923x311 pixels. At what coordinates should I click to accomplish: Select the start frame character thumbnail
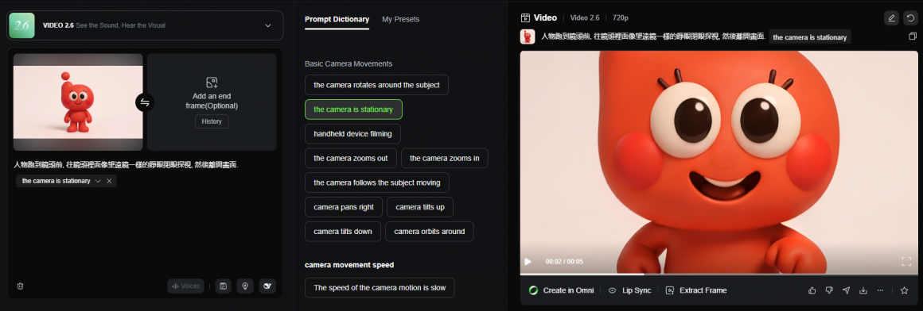click(x=78, y=102)
